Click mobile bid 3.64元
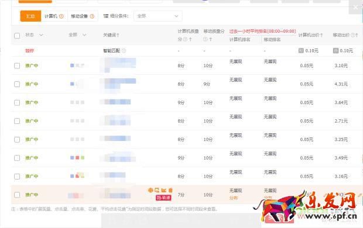Viewport: 363px width, 228px height. pyautogui.click(x=341, y=102)
